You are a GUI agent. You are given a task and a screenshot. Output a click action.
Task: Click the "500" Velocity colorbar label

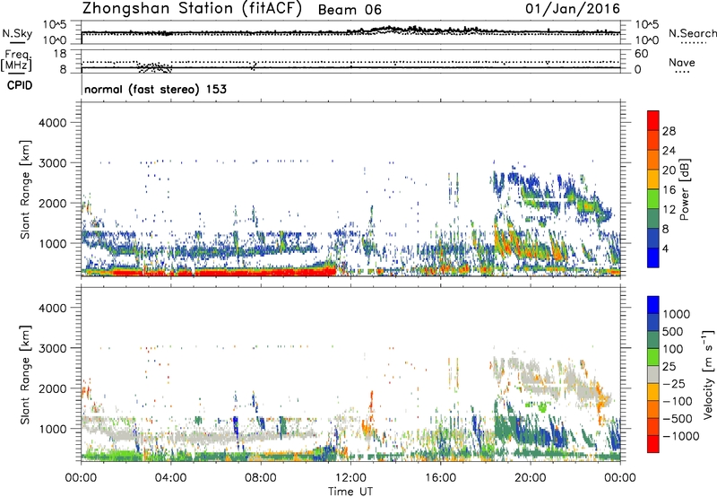tap(673, 332)
